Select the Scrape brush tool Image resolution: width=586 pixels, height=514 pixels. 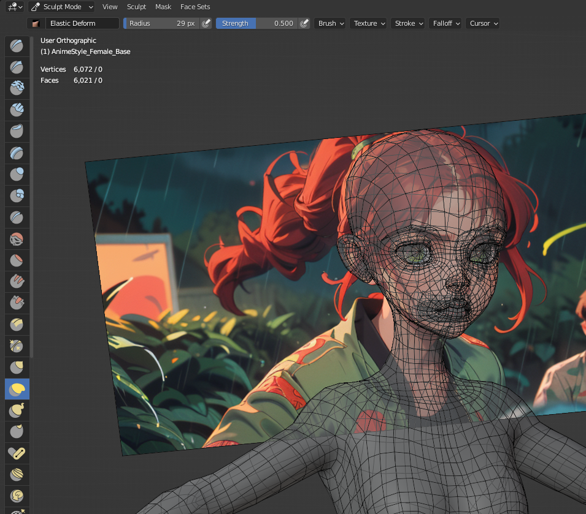tap(17, 303)
